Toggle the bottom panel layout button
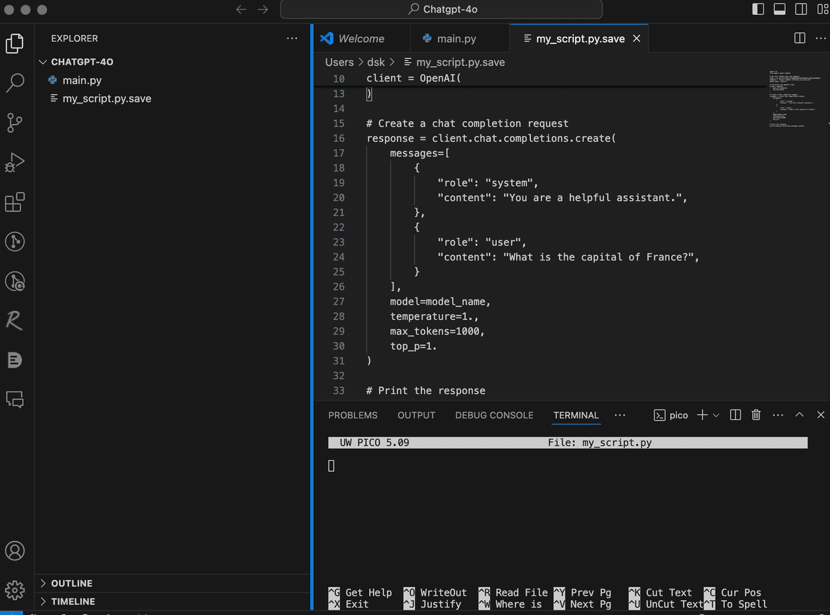830x615 pixels. 779,9
